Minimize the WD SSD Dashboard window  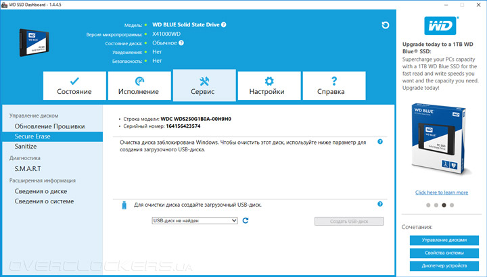(x=446, y=5)
